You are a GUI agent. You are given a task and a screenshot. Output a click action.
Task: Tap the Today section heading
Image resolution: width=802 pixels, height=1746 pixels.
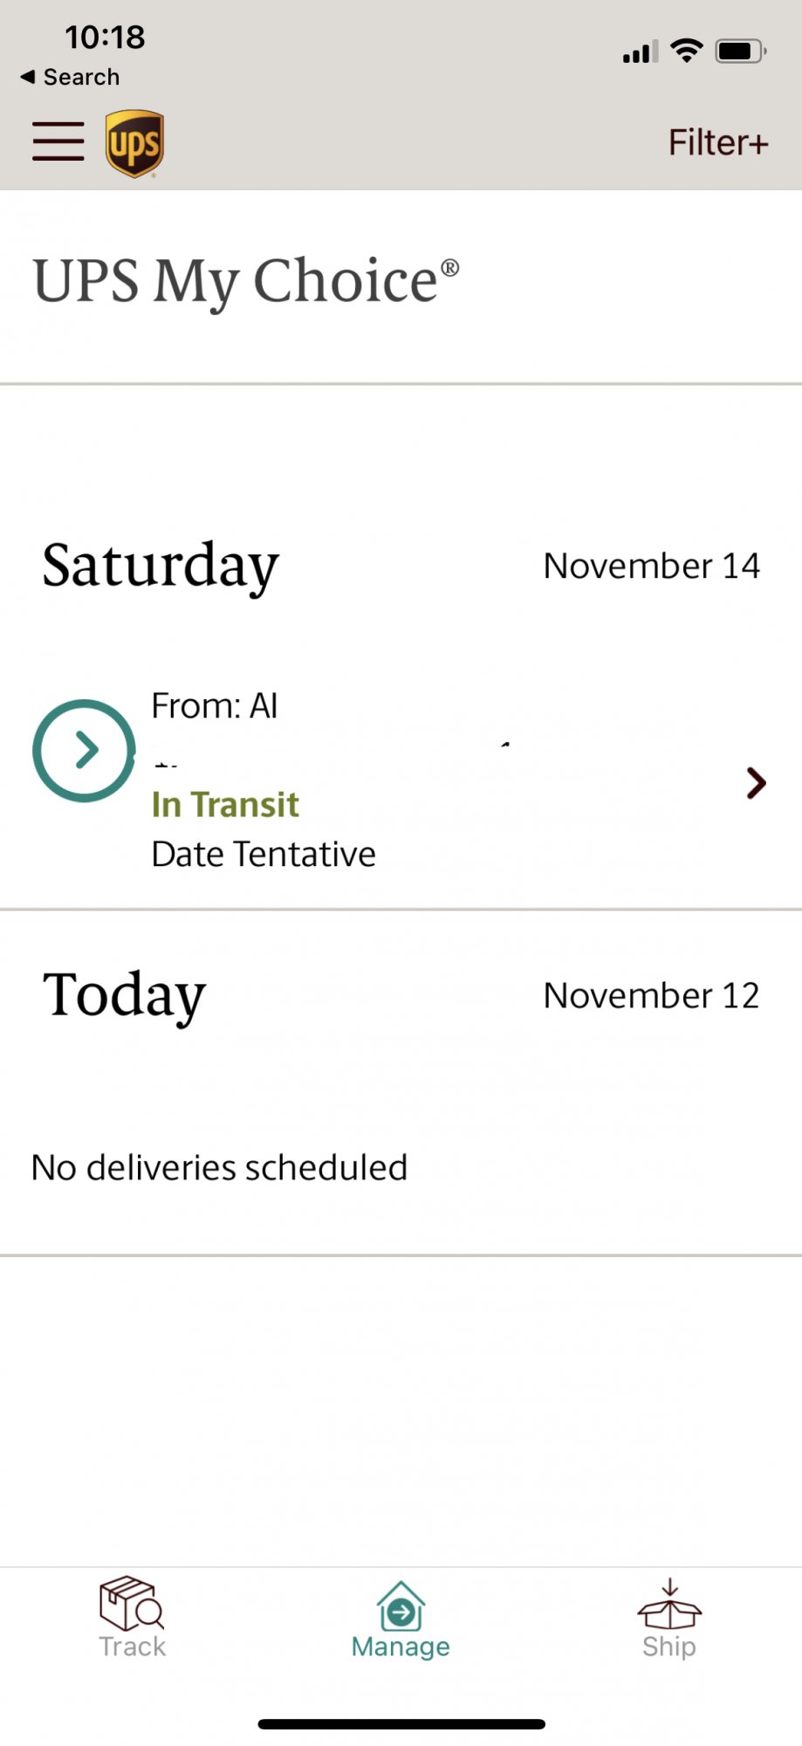point(124,995)
